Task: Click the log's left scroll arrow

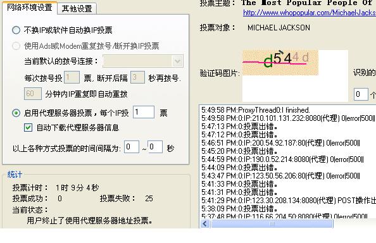Action: pyautogui.click(x=205, y=224)
